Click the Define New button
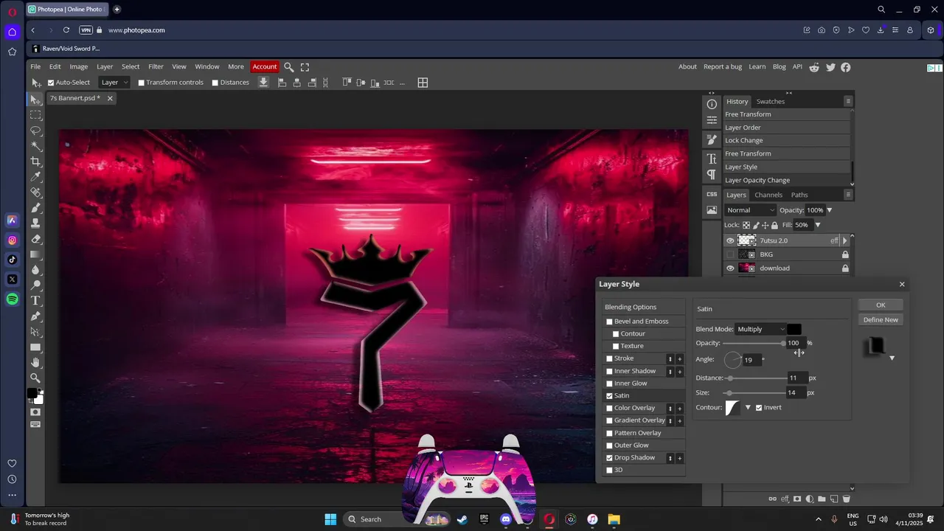The image size is (944, 531). [x=881, y=319]
